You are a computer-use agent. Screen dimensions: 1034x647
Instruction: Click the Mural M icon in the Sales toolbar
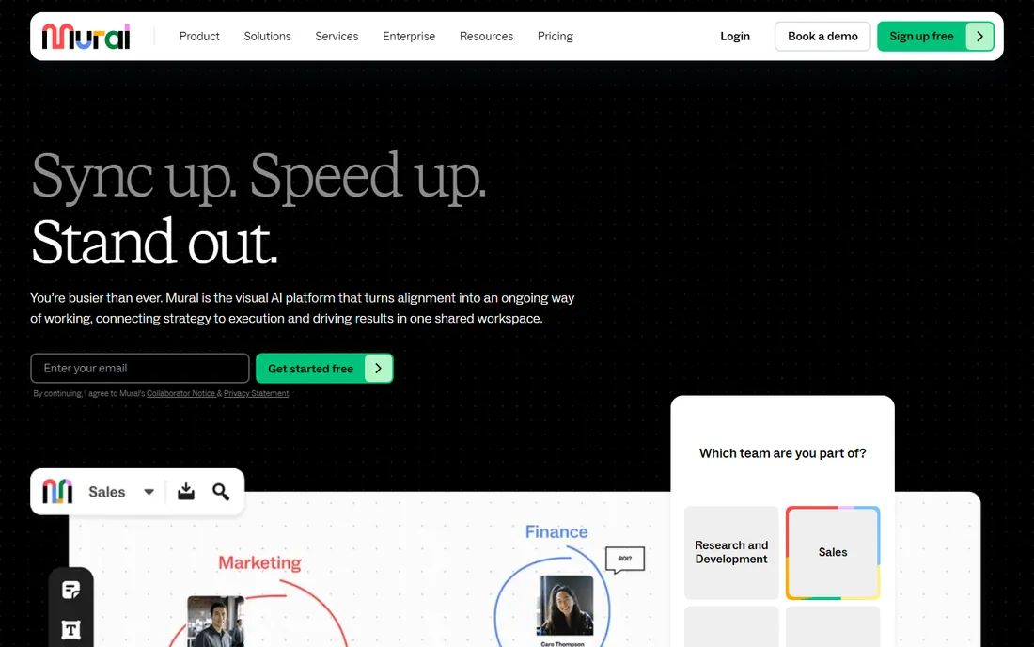tap(57, 491)
